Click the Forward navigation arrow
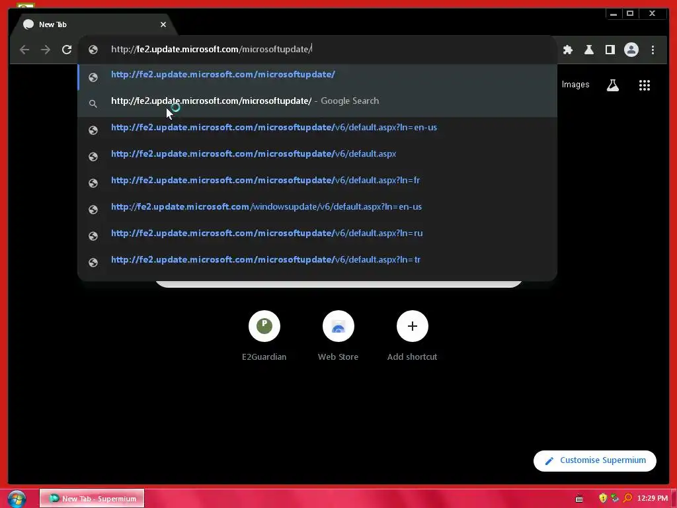Viewport: 677px width, 508px height. coord(46,50)
